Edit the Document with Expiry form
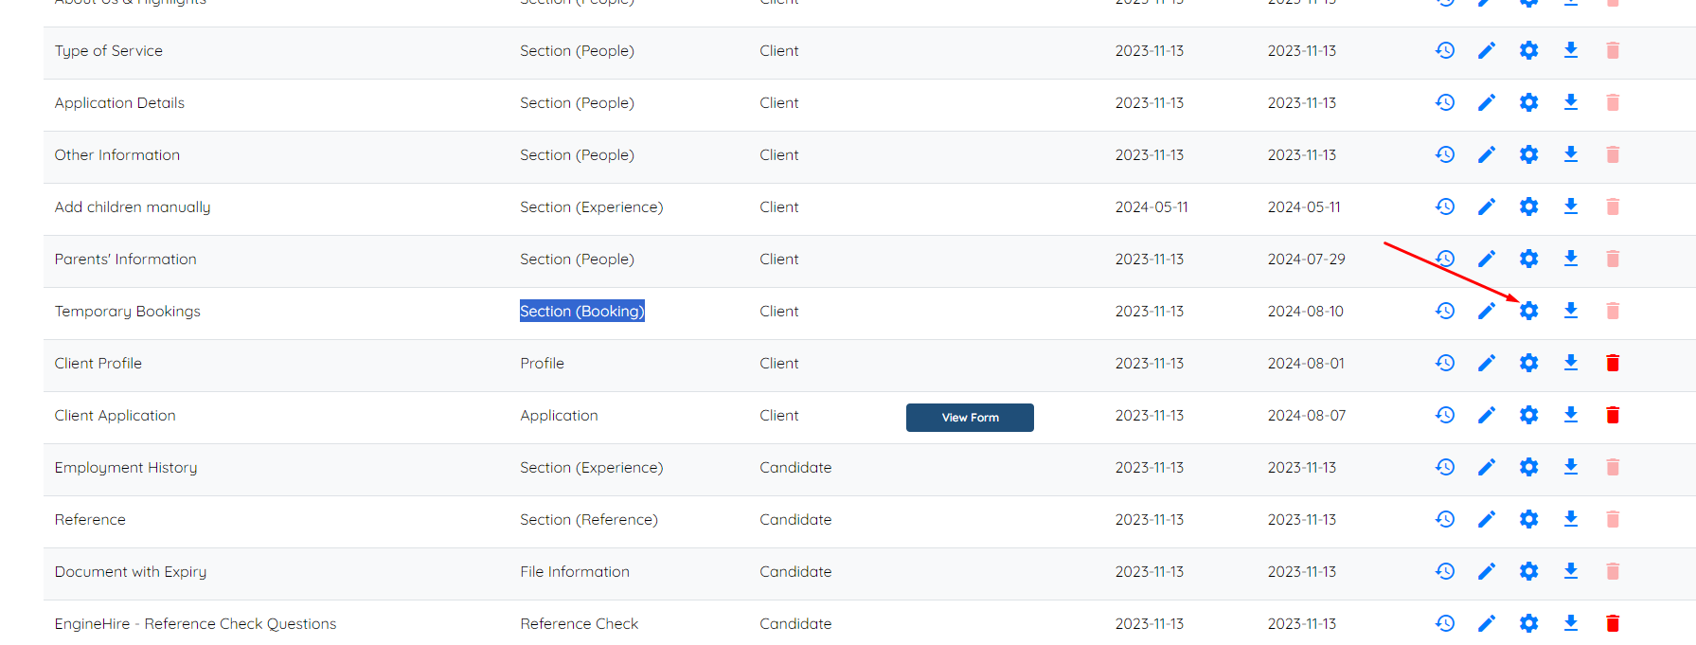This screenshot has width=1696, height=645. (1487, 571)
